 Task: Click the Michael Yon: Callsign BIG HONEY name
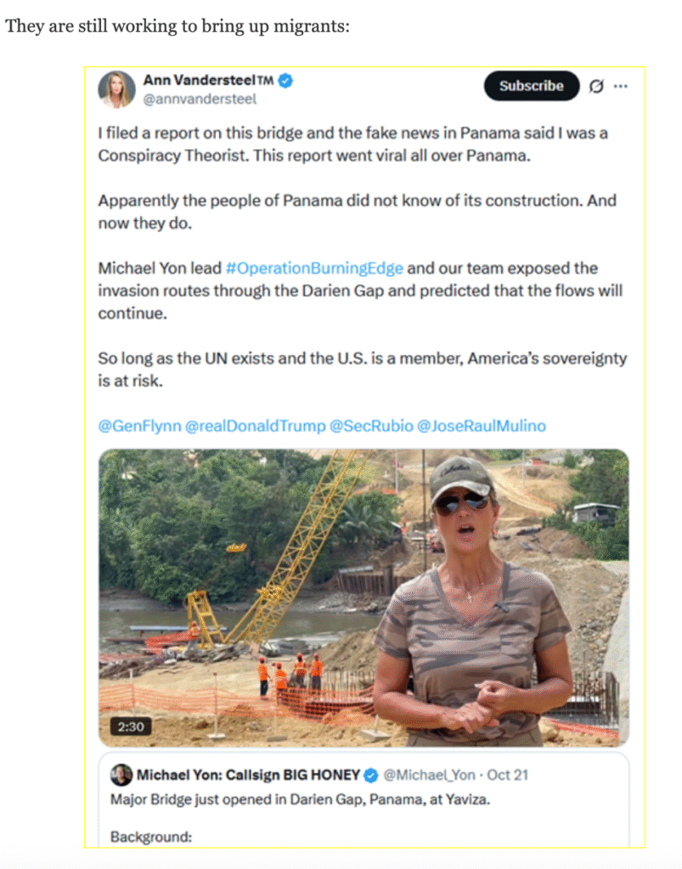[x=248, y=775]
